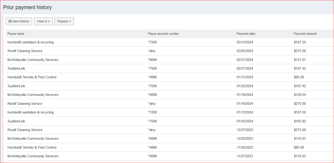Viewport: 334px width, 163px height.
Task: Select Restif Cleaning Service 03/05/2024 payment
Action: (25, 51)
